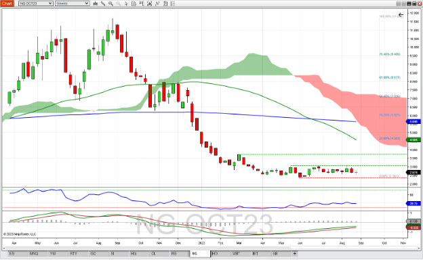Click the 2023 label on time axis
Screen dimensions: 423x260
coord(201,243)
